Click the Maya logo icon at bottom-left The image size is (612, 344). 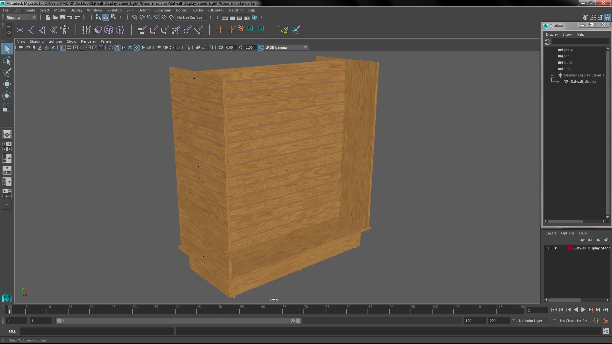point(7,297)
